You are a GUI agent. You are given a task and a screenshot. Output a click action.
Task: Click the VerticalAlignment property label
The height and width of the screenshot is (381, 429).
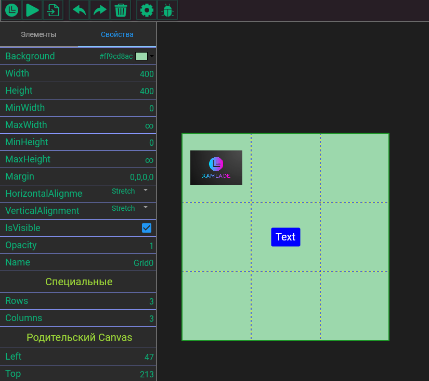click(42, 211)
